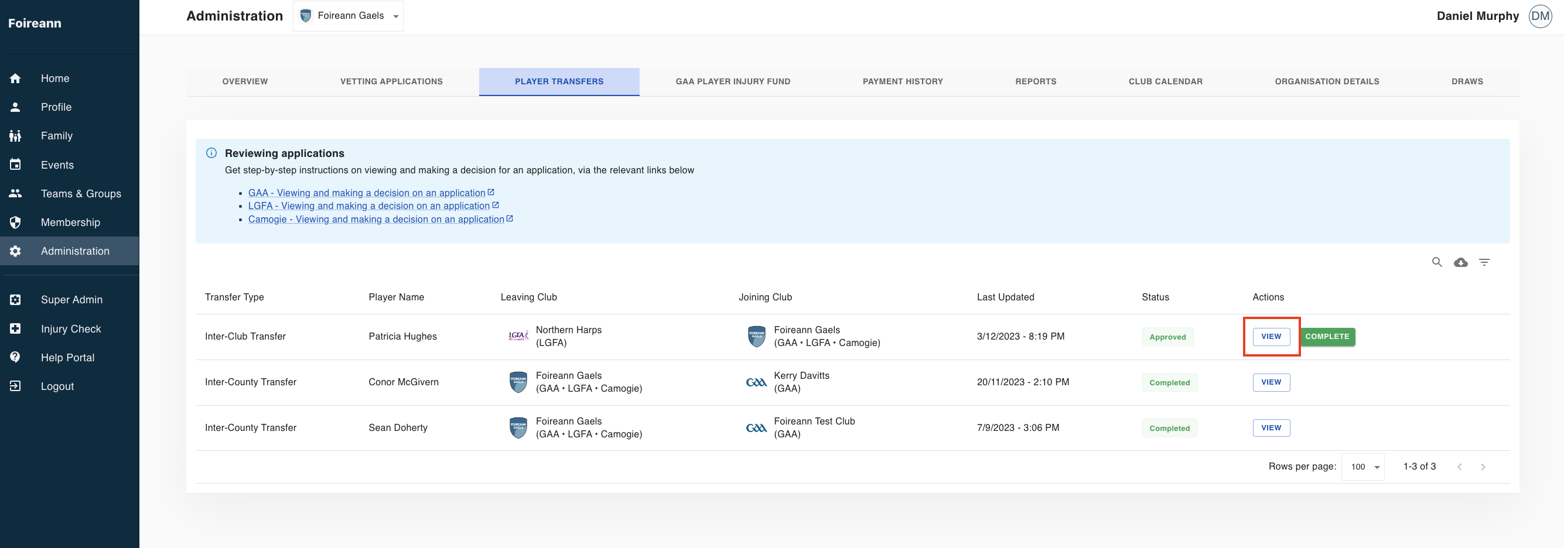Image resolution: width=1564 pixels, height=548 pixels.
Task: Click player name Patricia Hughes
Action: click(x=402, y=336)
